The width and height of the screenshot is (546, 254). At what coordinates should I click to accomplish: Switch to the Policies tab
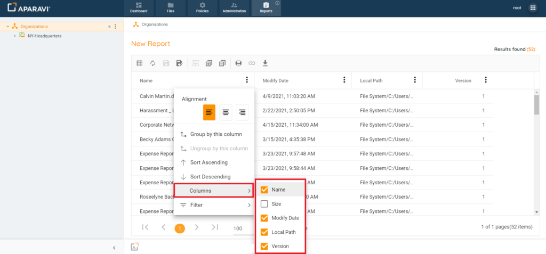click(x=202, y=8)
